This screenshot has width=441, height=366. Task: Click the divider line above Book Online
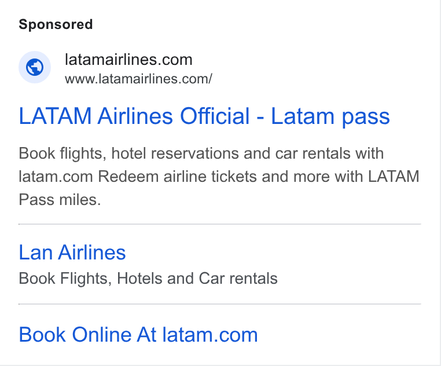pyautogui.click(x=220, y=304)
